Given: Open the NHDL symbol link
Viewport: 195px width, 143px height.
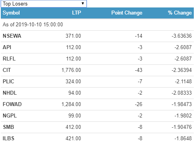Looking at the screenshot, I should 10,93.
